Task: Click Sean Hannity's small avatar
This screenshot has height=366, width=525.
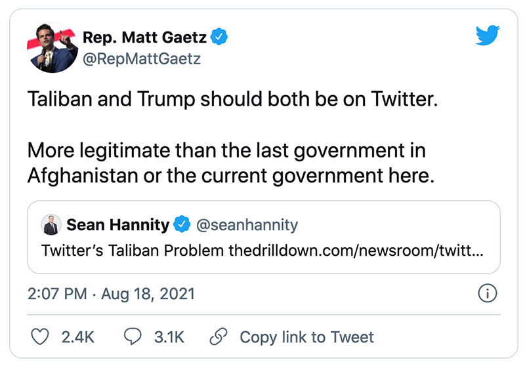Action: pyautogui.click(x=51, y=226)
